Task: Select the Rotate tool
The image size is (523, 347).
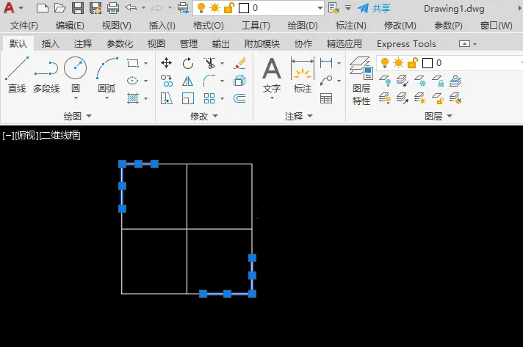Action: click(x=188, y=63)
